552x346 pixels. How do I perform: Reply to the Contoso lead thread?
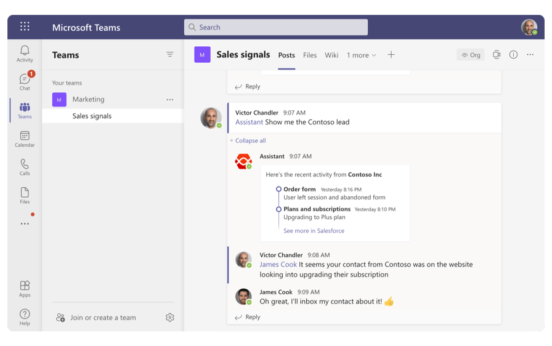pyautogui.click(x=248, y=317)
